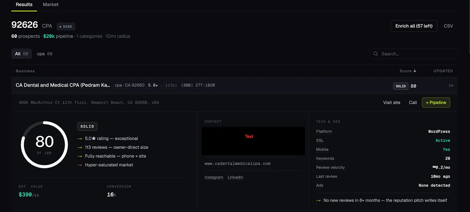
Task: Click the UPDATED column header
Action: pyautogui.click(x=443, y=71)
